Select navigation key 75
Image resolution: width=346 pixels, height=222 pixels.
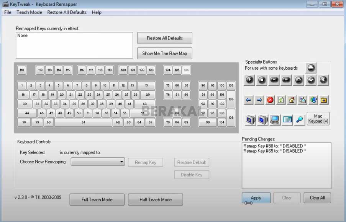[x=168, y=85]
